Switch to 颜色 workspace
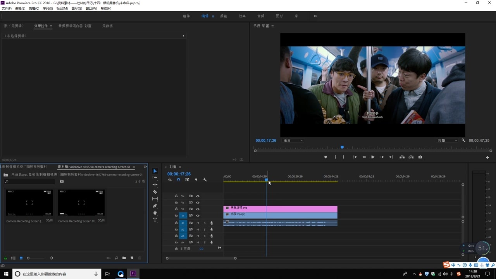 pyautogui.click(x=224, y=16)
